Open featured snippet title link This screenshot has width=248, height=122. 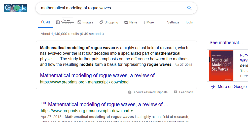(100, 75)
